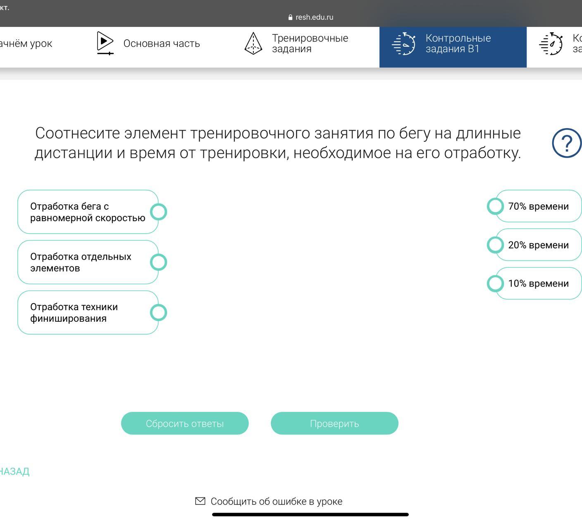Click the Отработка техники финиширования card text
The width and height of the screenshot is (582, 521).
74,313
